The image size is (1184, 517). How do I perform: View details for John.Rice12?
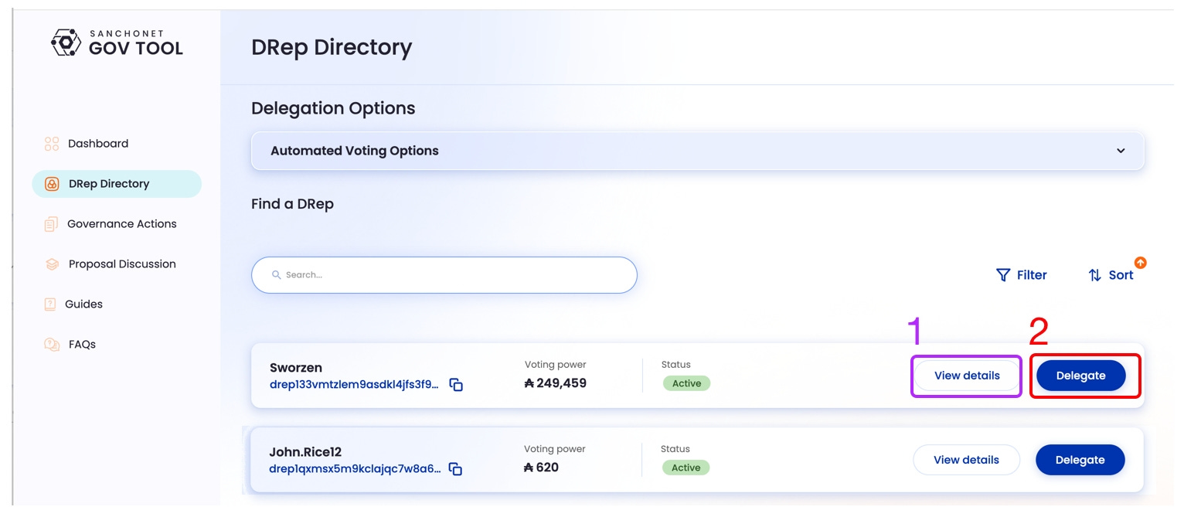click(966, 460)
